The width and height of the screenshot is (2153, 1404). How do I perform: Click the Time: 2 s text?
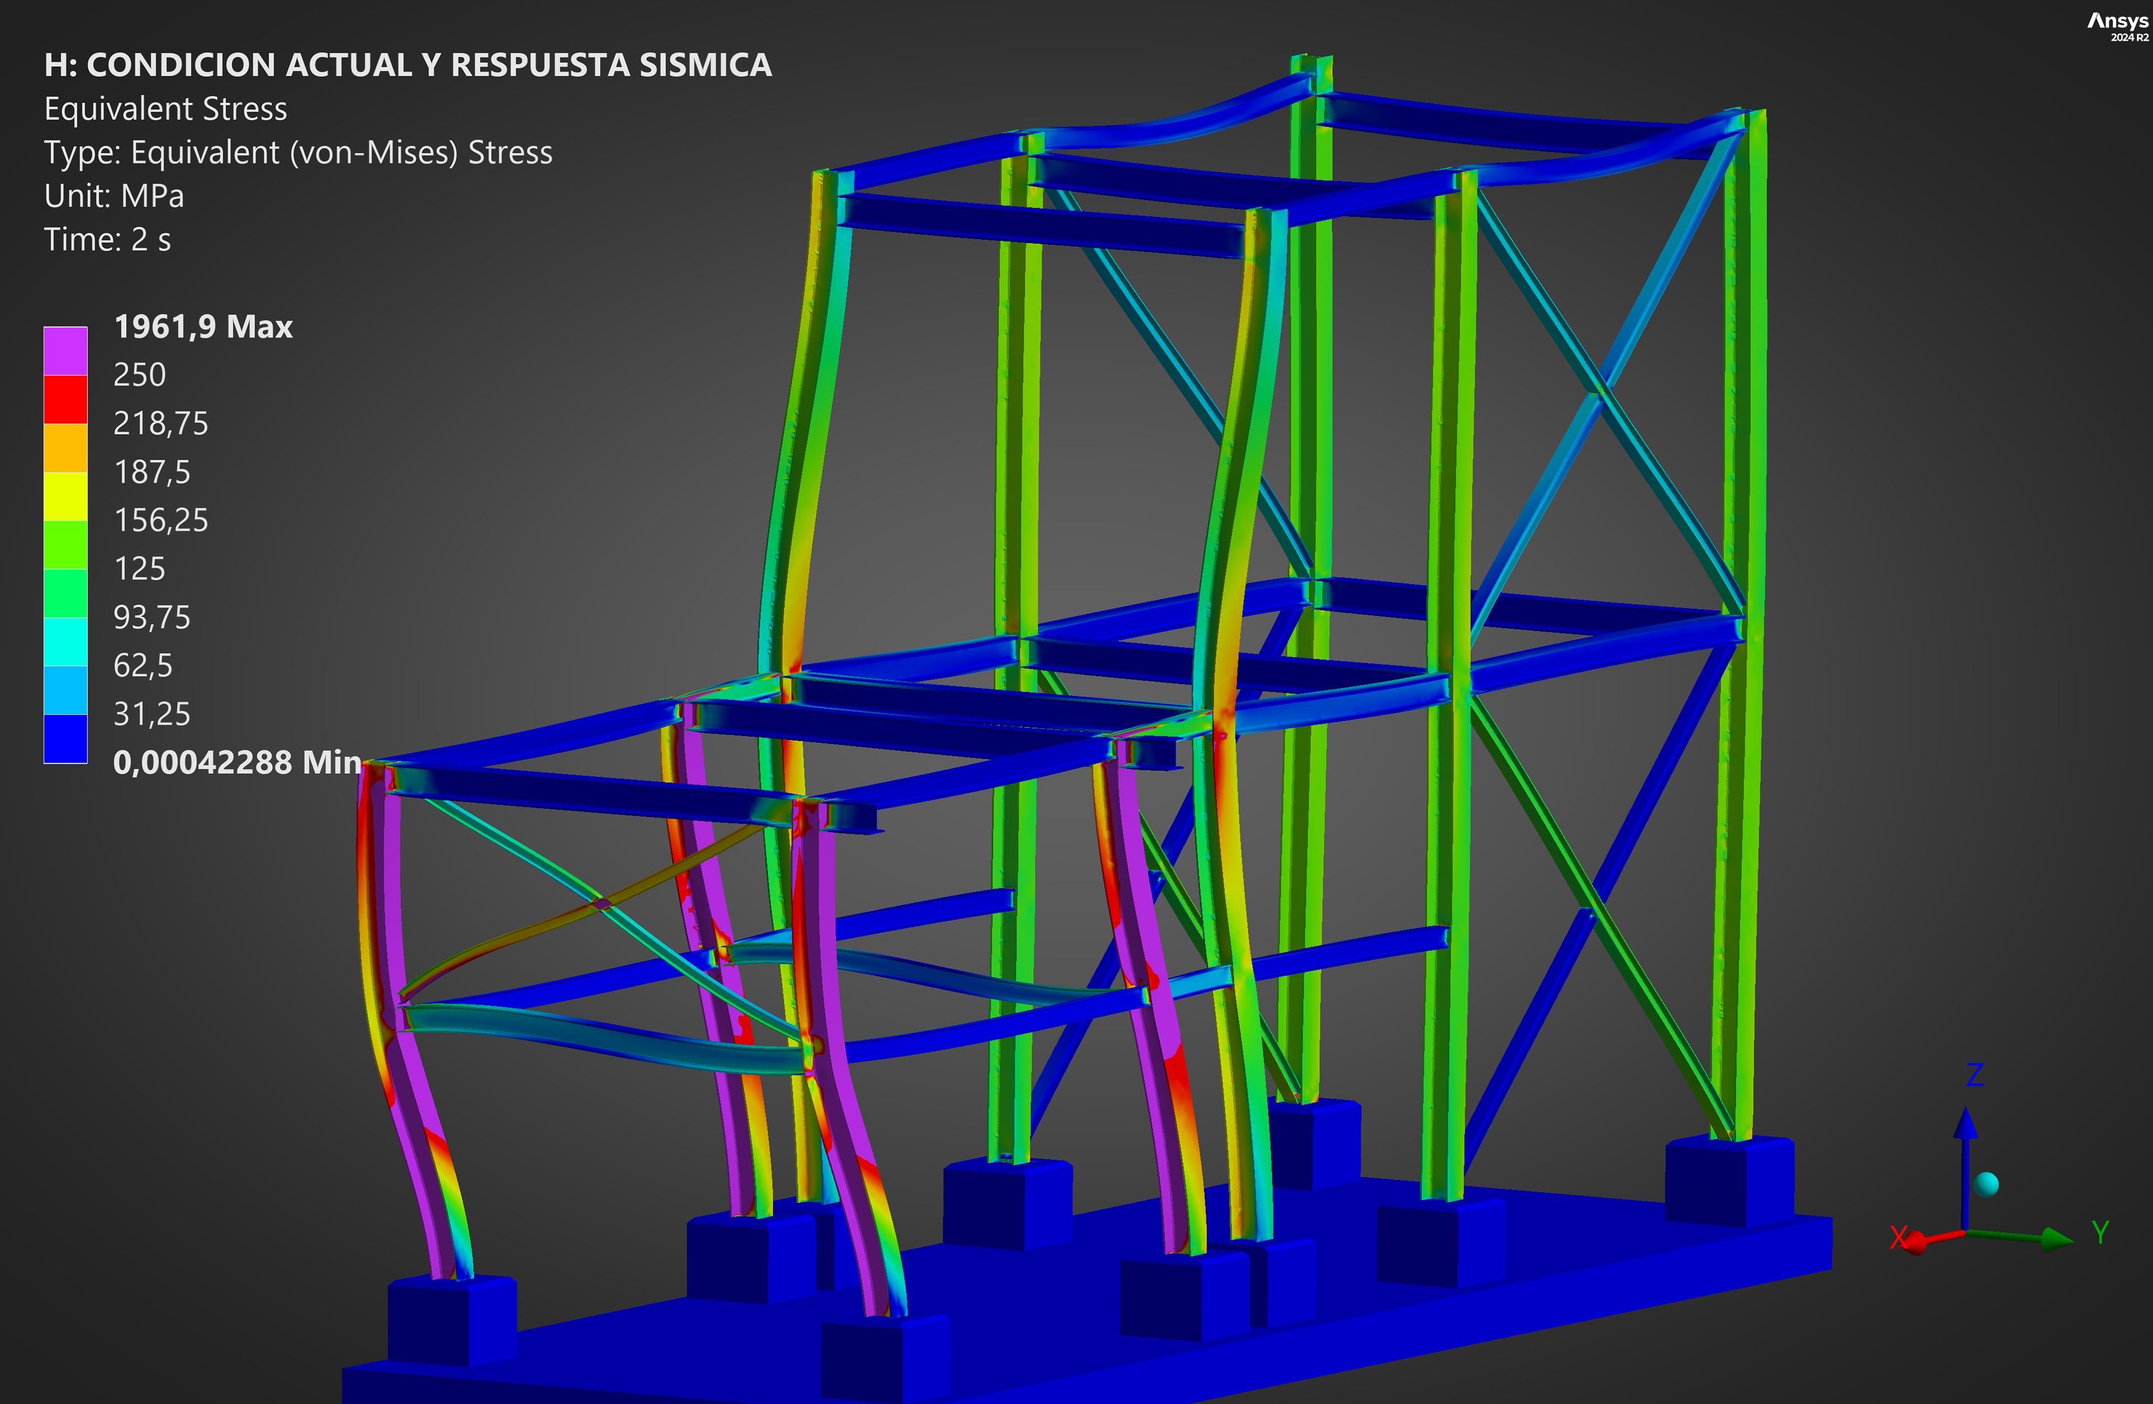(x=107, y=240)
